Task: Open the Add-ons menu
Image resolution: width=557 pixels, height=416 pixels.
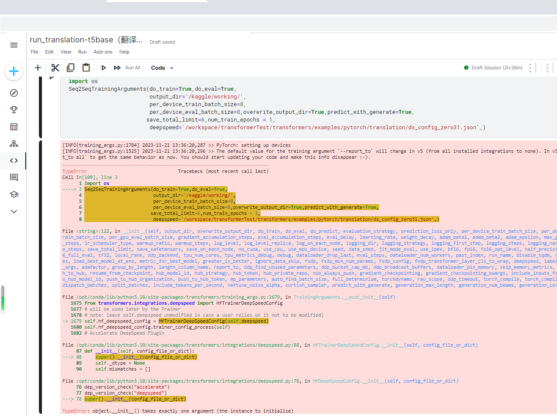Action: [x=103, y=52]
